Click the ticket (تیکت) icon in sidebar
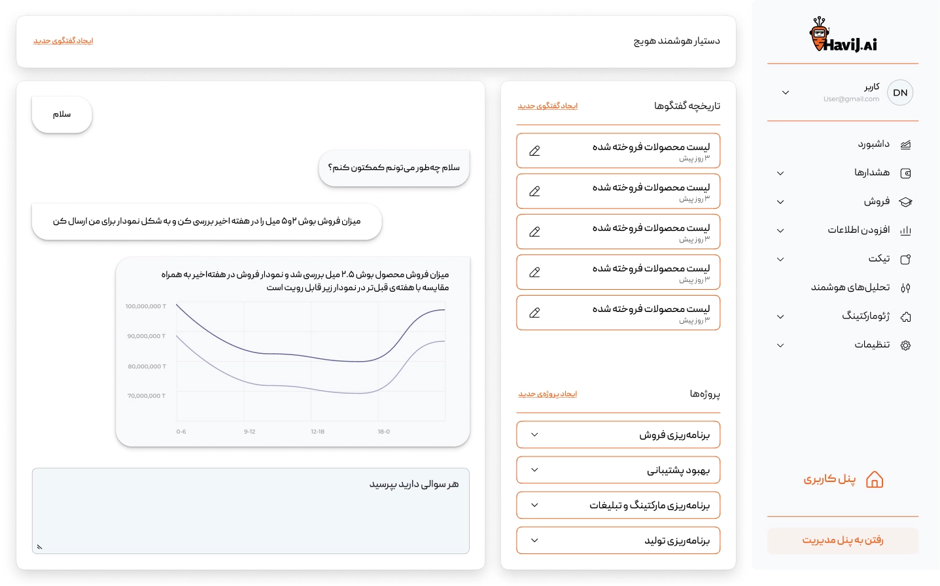Screen dimensions: 940x586 coord(905,260)
